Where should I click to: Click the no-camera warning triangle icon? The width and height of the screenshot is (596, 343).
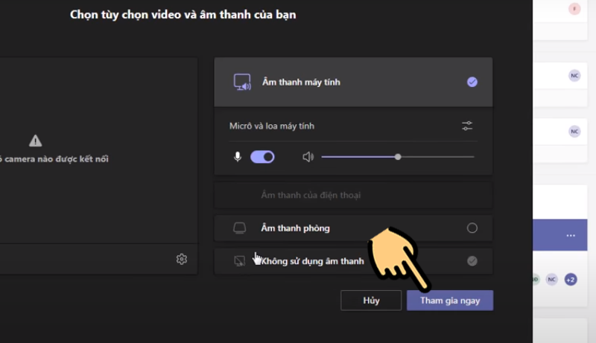[35, 141]
